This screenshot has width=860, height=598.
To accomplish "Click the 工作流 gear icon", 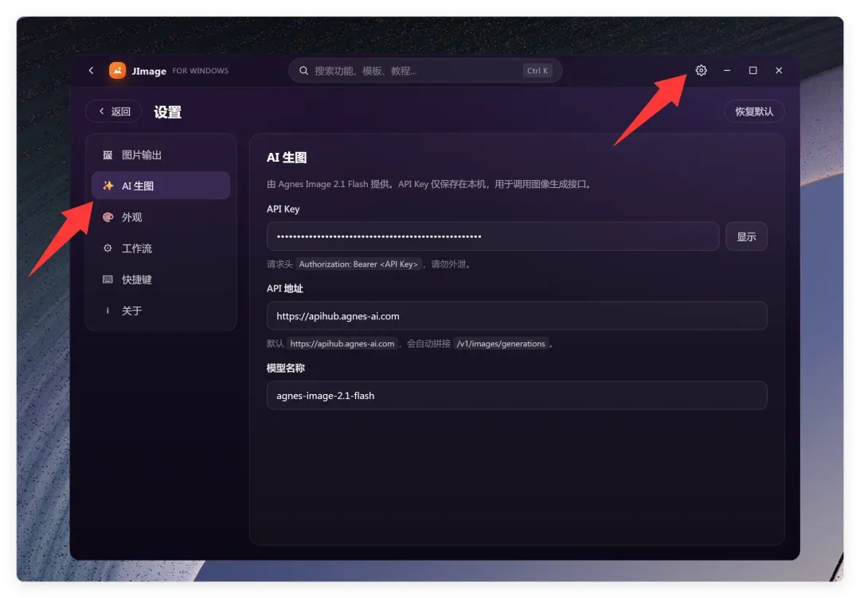I will click(107, 248).
